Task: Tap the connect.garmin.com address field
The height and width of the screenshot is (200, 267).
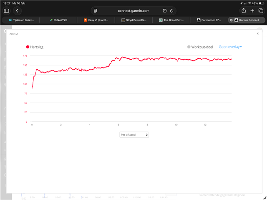Action: (x=133, y=10)
